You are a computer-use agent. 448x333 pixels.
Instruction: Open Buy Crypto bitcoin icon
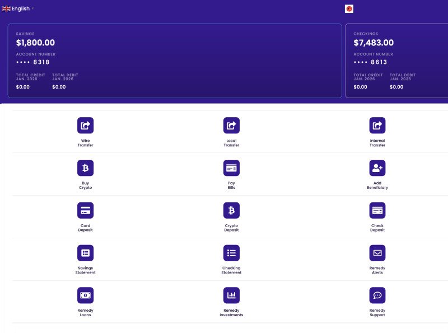click(85, 168)
